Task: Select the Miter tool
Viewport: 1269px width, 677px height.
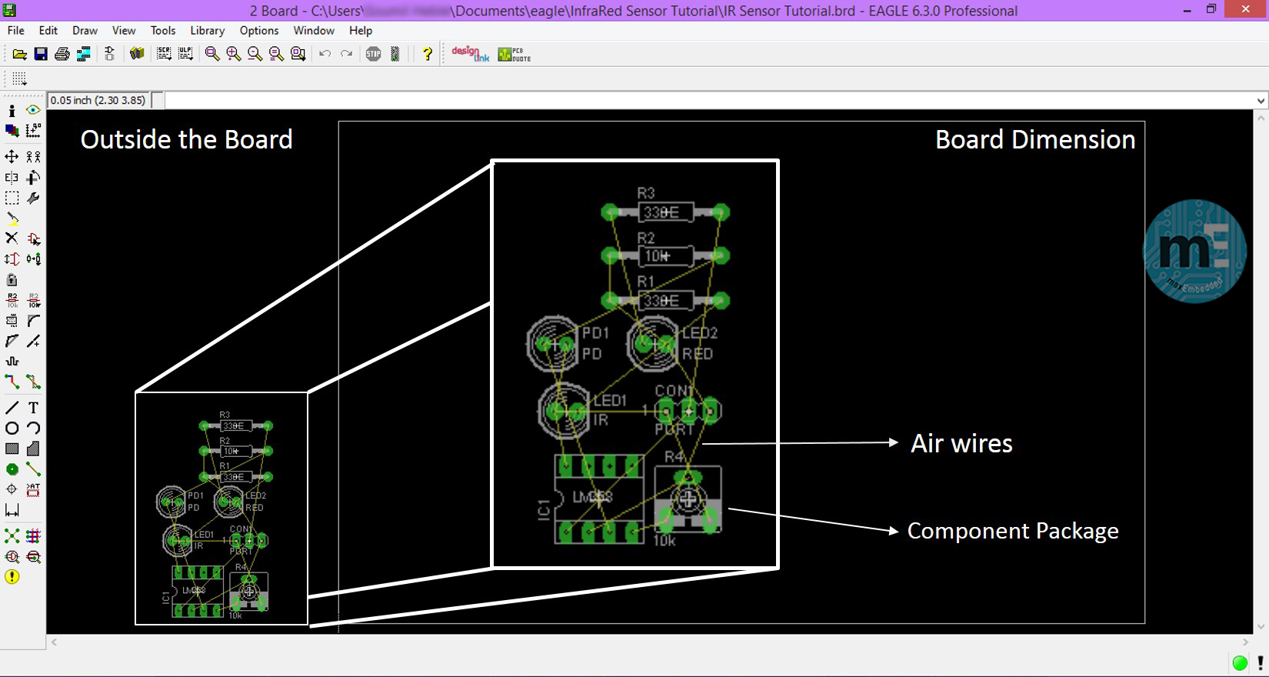Action: point(33,321)
